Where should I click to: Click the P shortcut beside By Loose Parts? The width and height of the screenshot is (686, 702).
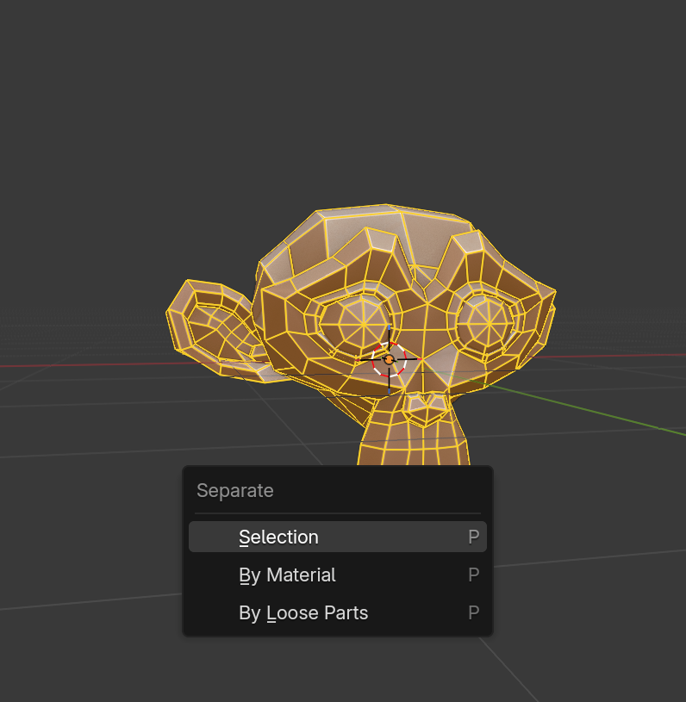(473, 612)
